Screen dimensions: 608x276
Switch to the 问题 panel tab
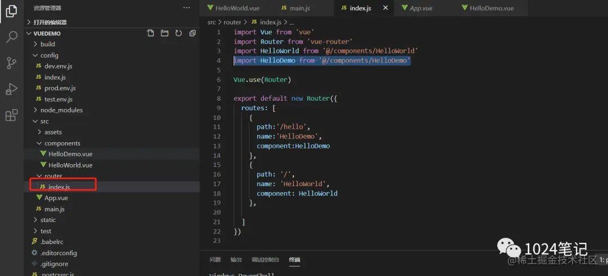pos(215,260)
